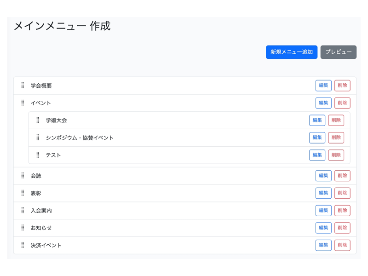Edit the 学術大会 submenu item

(x=317, y=121)
